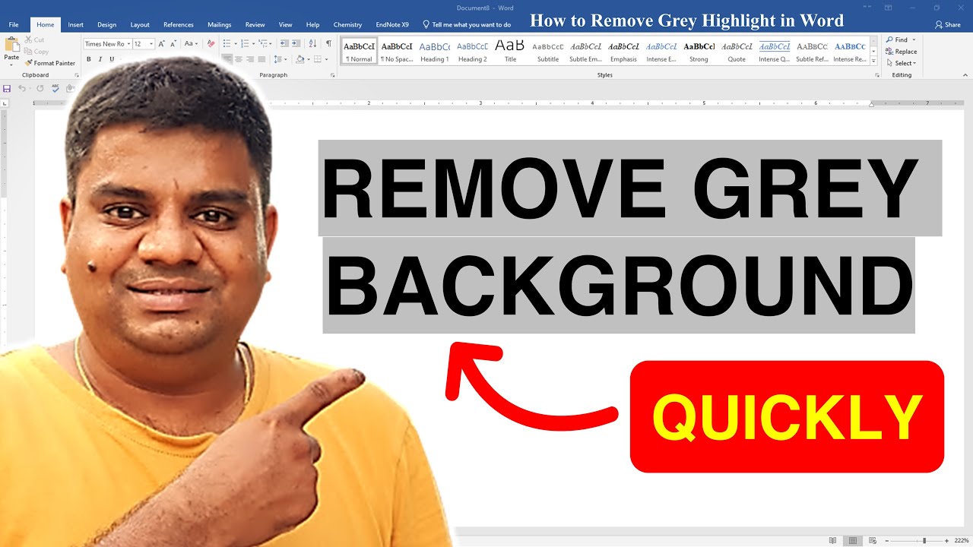Apply the Heading 1 style
This screenshot has height=547, width=973.
tap(434, 51)
